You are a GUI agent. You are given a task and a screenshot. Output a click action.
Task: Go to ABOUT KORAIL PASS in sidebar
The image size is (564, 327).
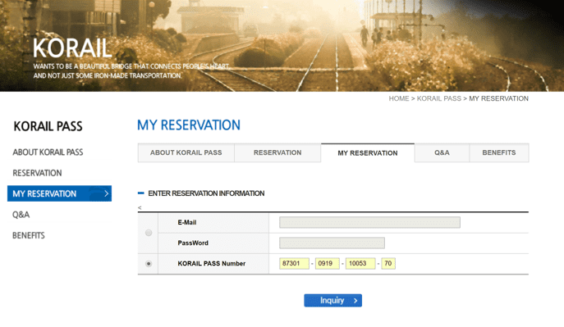click(x=48, y=152)
